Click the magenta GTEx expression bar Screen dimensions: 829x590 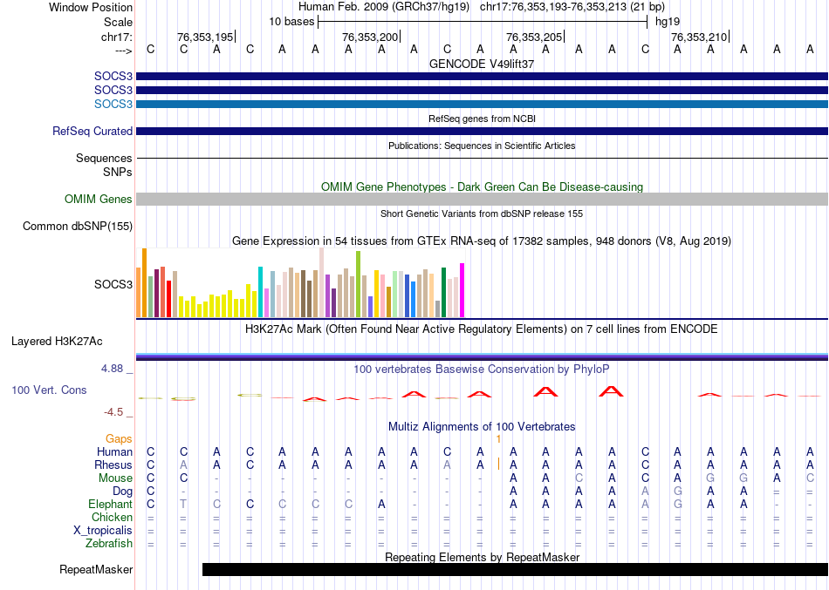[x=462, y=290]
